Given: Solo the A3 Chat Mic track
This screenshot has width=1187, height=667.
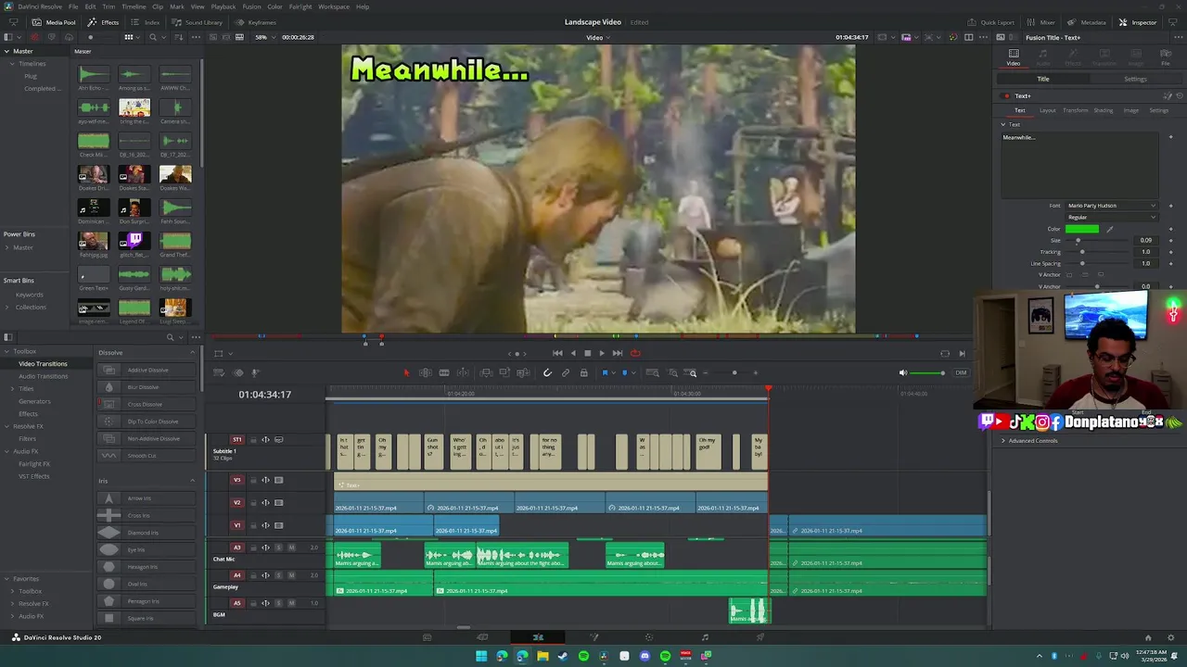Looking at the screenshot, I should (279, 547).
